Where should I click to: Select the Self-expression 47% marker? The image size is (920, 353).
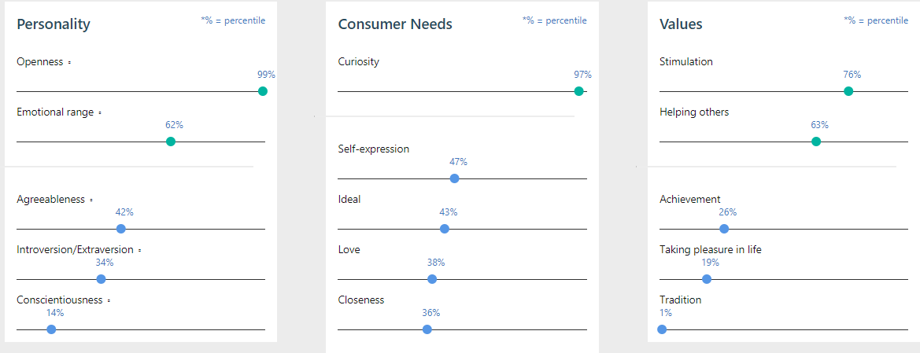(x=454, y=178)
